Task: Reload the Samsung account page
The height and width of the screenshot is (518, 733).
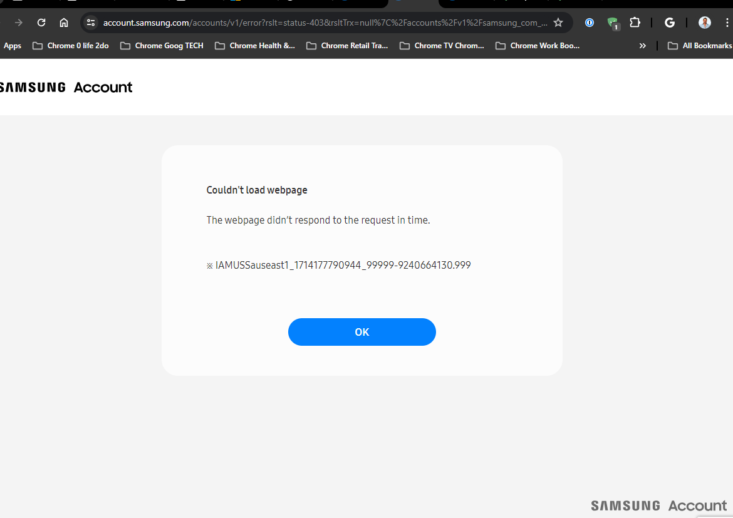Action: (41, 23)
